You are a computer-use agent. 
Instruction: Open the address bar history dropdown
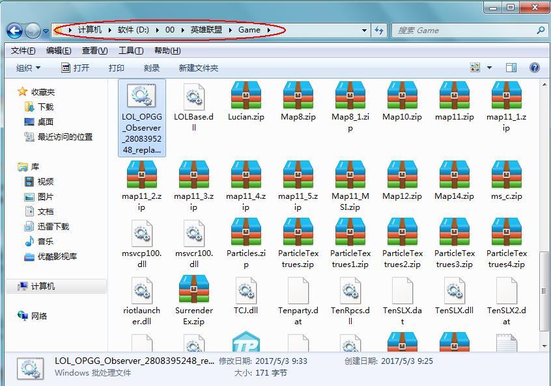click(365, 31)
